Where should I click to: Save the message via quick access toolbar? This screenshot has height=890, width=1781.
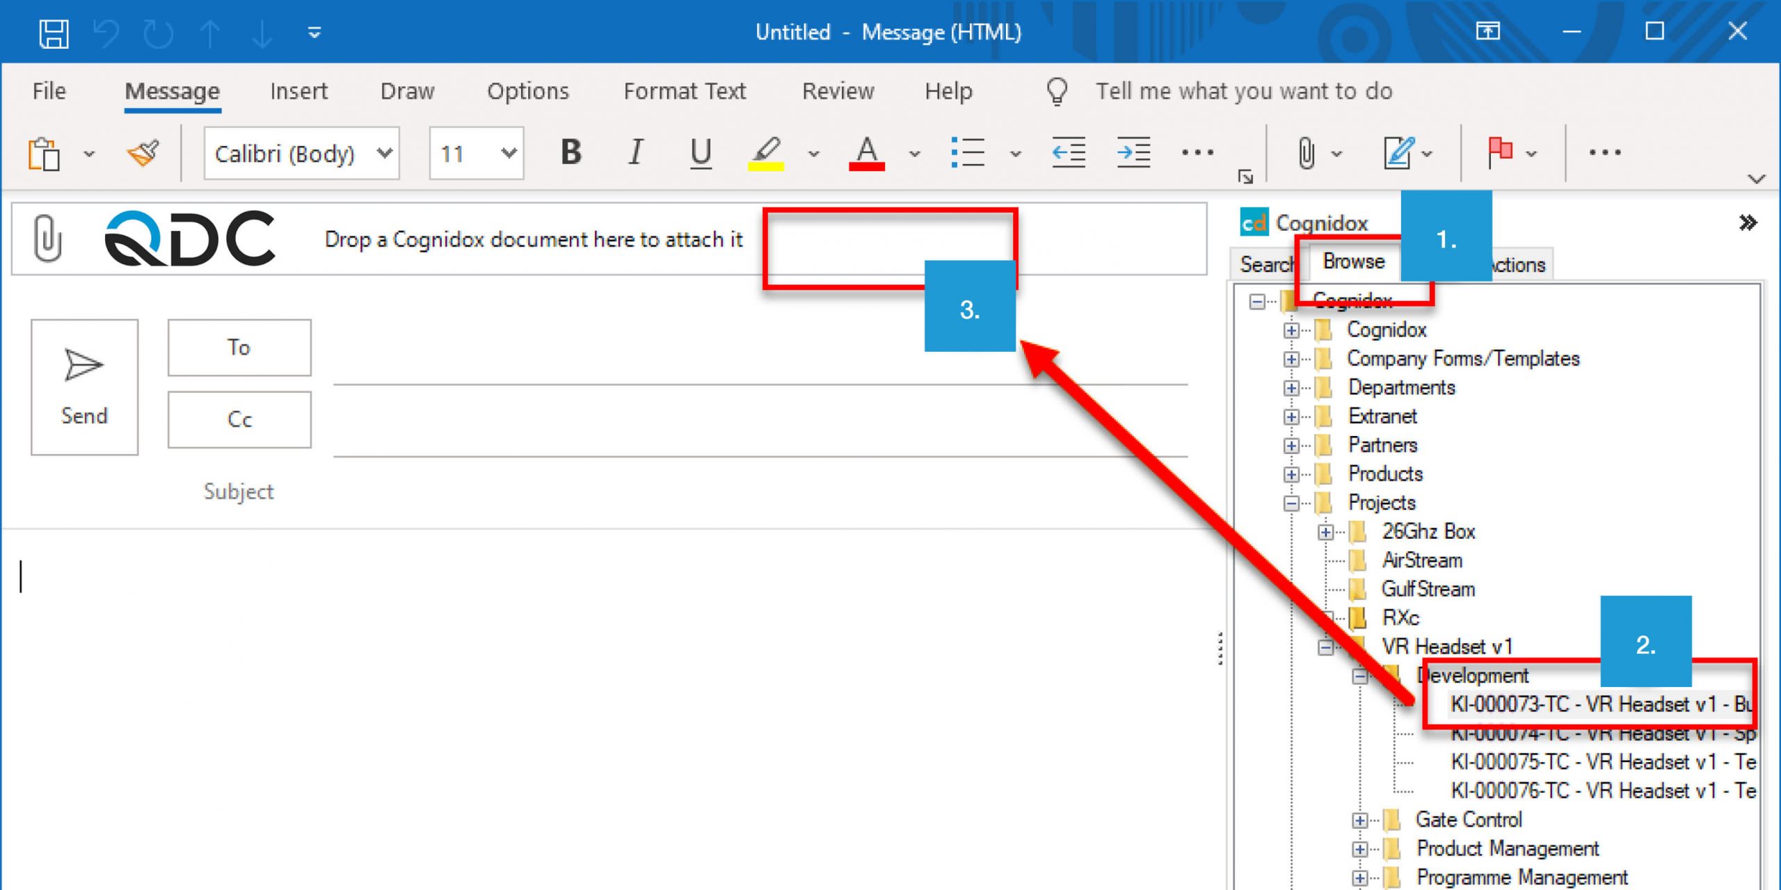pyautogui.click(x=55, y=32)
